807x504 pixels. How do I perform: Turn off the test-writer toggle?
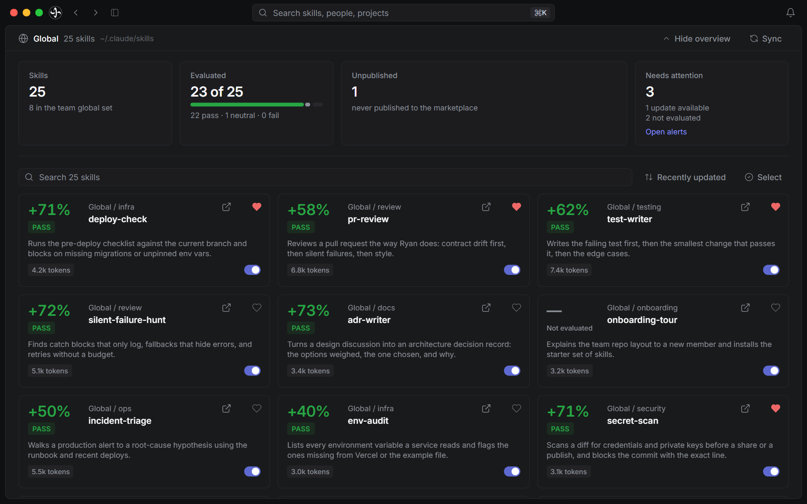point(771,270)
